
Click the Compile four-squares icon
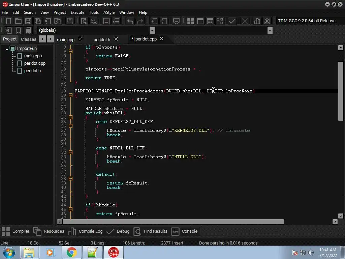(x=190, y=21)
